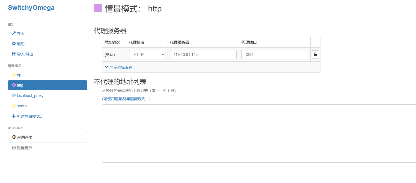The image size is (416, 183).
Task: Click the purple color swatch beside 情景模式
Action: point(98,8)
